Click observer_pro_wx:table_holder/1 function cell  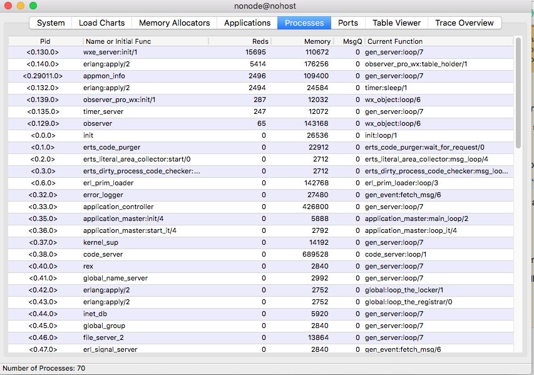pos(416,64)
